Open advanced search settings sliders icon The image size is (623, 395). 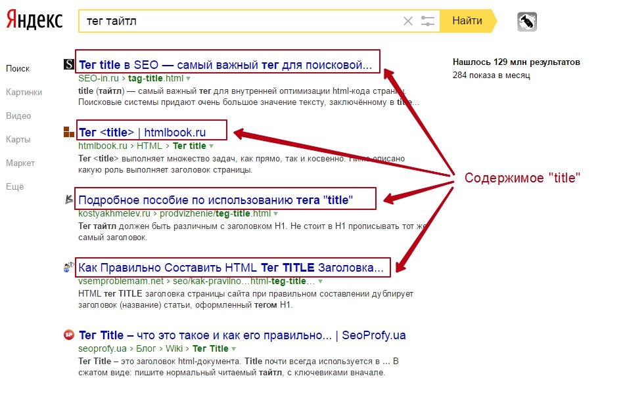point(428,21)
